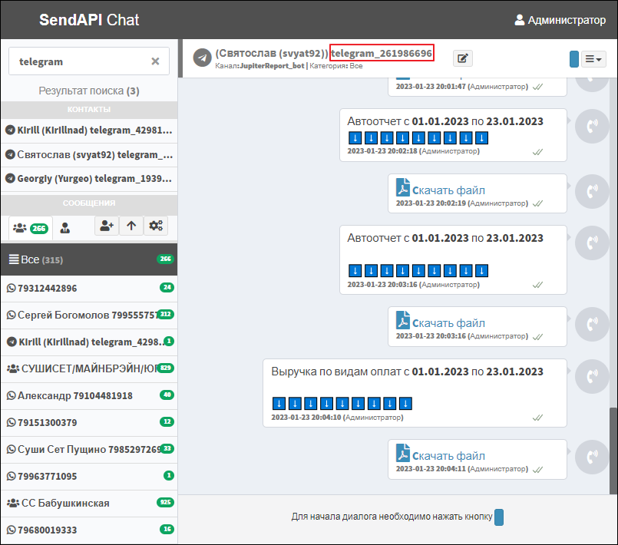The image size is (618, 545).
Task: Switch to the group chats tab with 266 badge
Action: (x=31, y=228)
